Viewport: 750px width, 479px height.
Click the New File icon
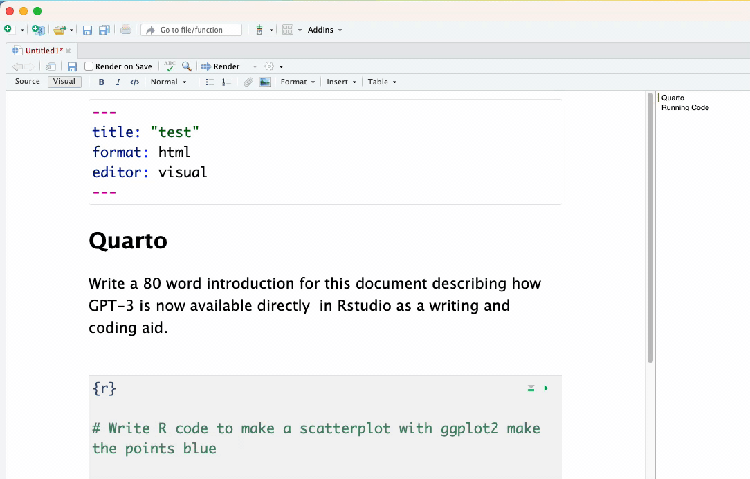coord(8,29)
